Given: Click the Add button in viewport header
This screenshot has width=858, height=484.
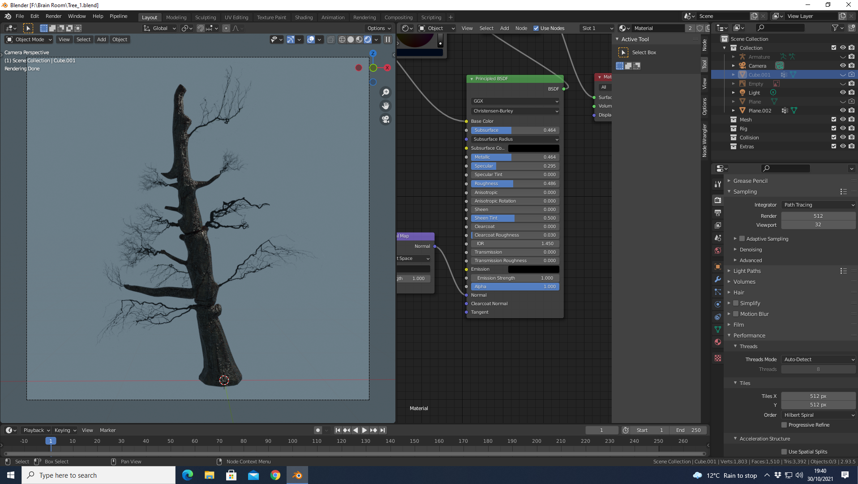Looking at the screenshot, I should [x=102, y=39].
